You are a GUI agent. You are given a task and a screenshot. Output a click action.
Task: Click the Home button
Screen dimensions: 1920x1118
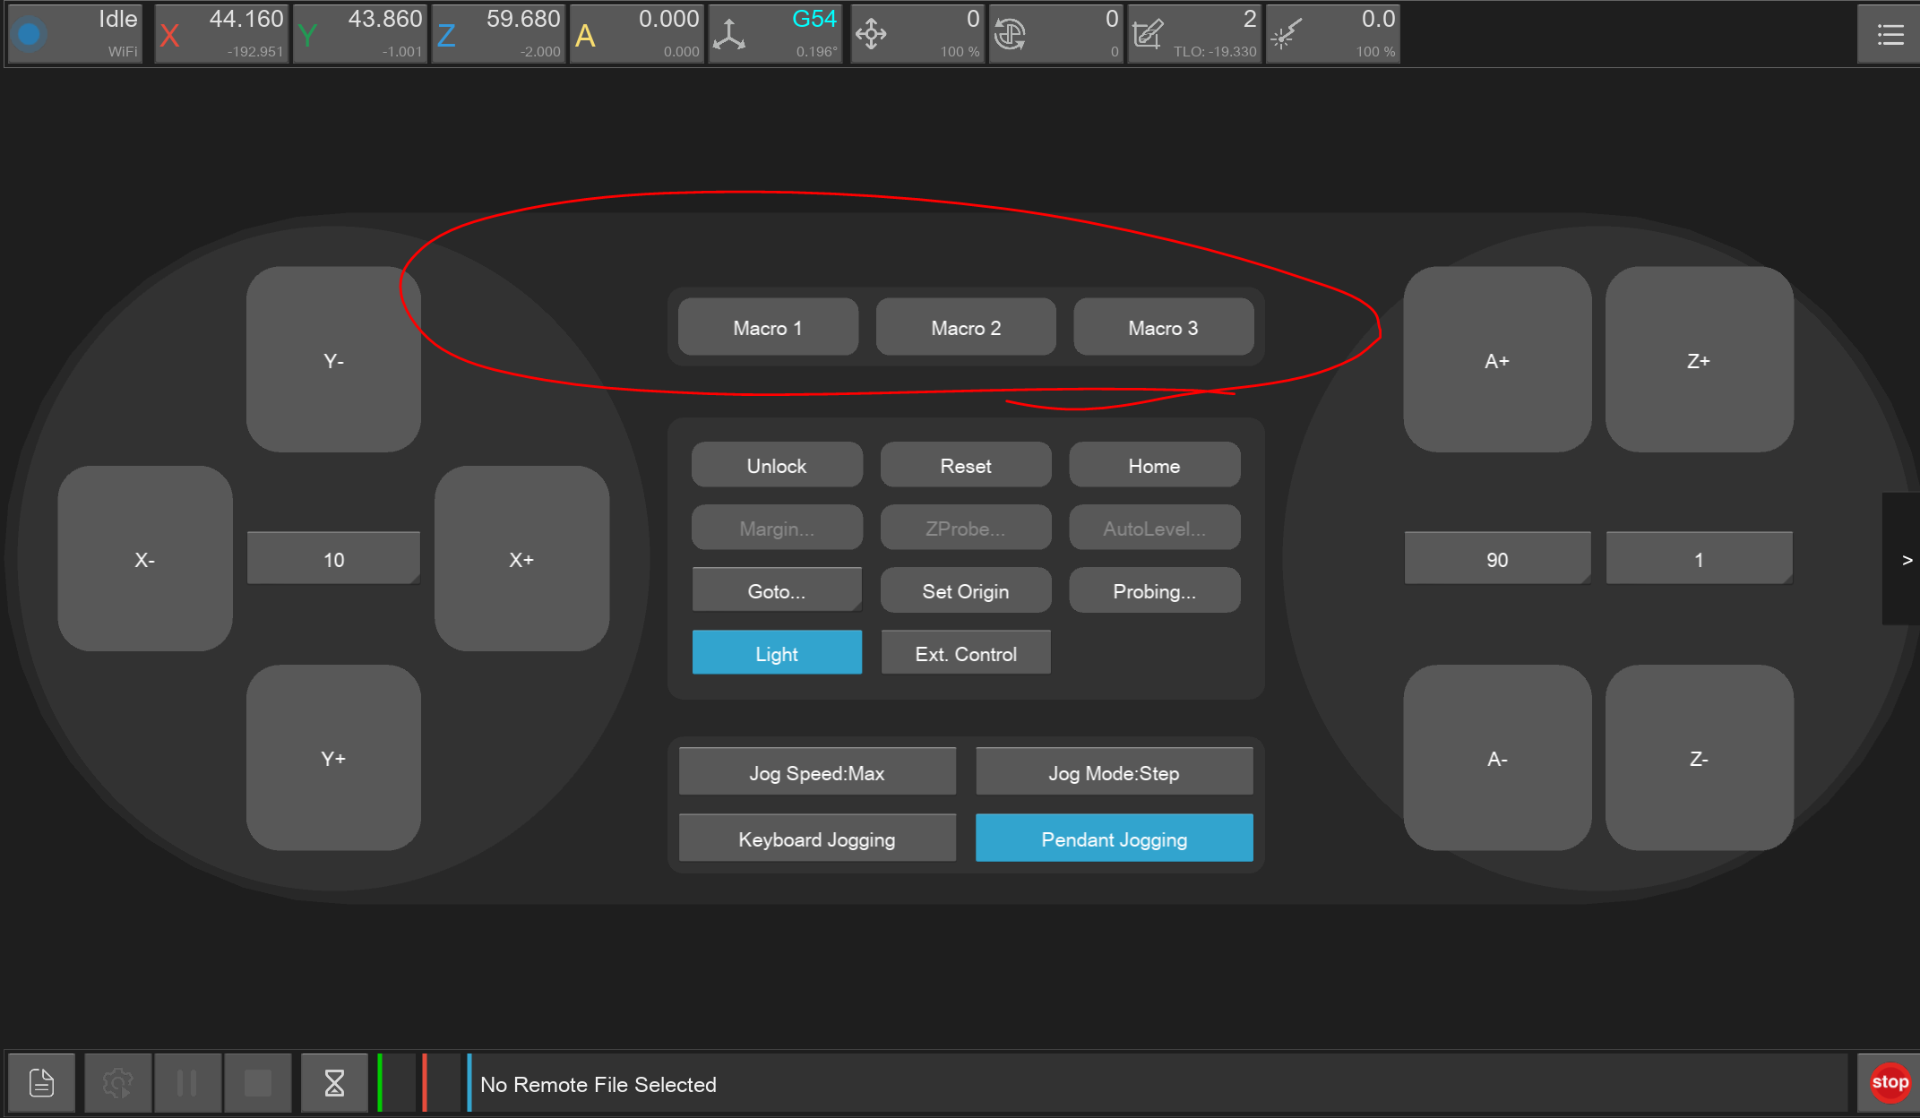(x=1154, y=465)
